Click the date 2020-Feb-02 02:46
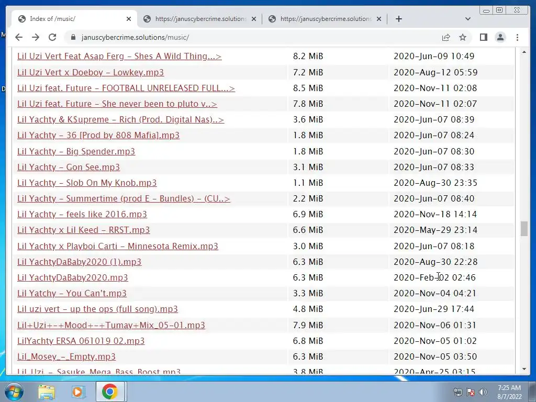 (x=434, y=277)
